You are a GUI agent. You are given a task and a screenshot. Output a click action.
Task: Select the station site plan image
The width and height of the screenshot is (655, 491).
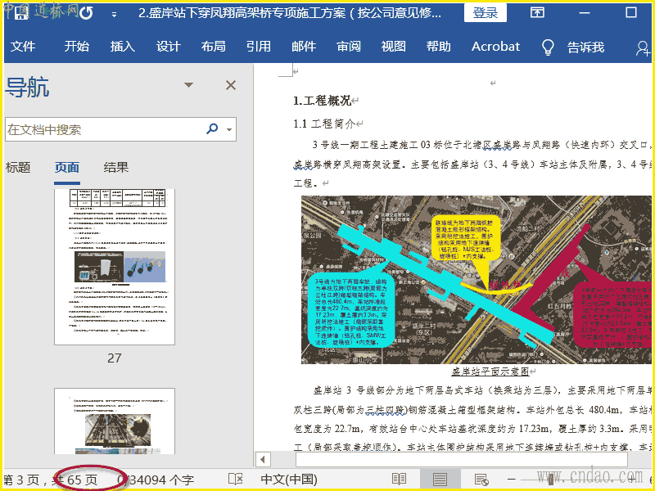(477, 280)
